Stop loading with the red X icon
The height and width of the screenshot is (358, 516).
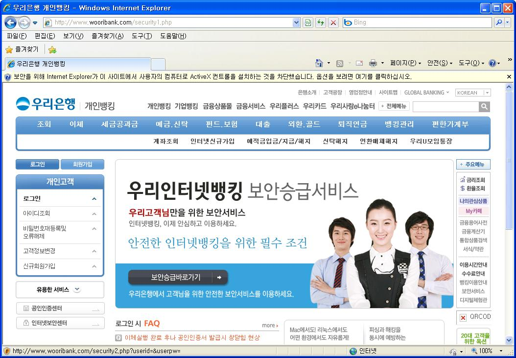333,23
